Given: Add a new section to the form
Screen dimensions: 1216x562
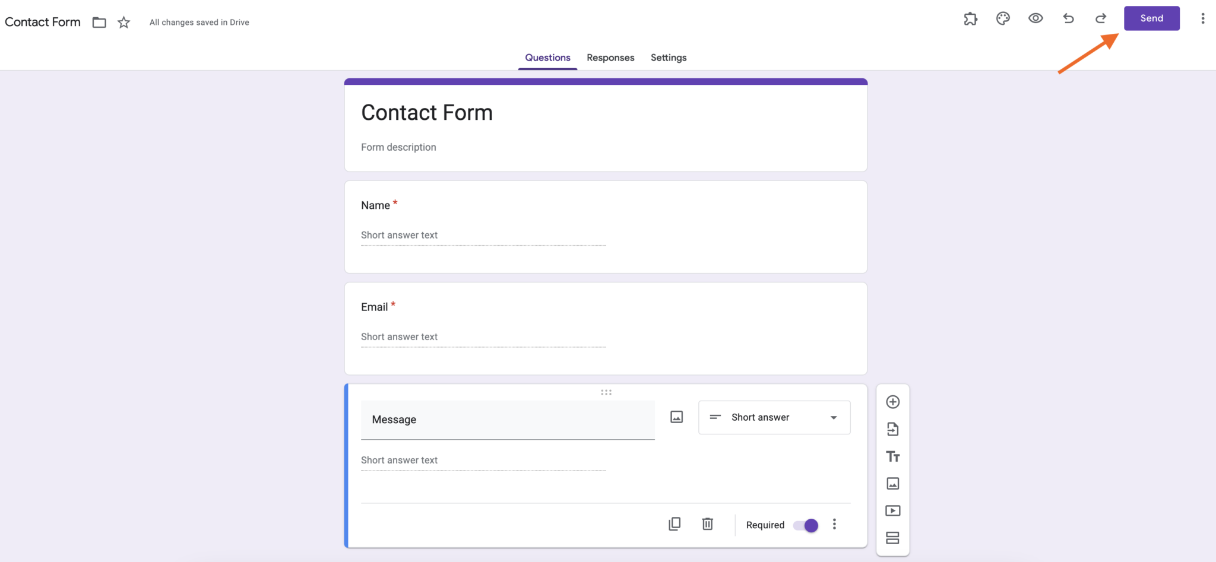Looking at the screenshot, I should (893, 538).
